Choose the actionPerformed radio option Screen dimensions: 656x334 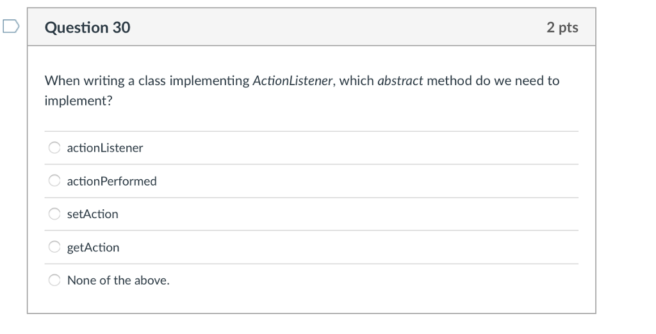coord(54,180)
